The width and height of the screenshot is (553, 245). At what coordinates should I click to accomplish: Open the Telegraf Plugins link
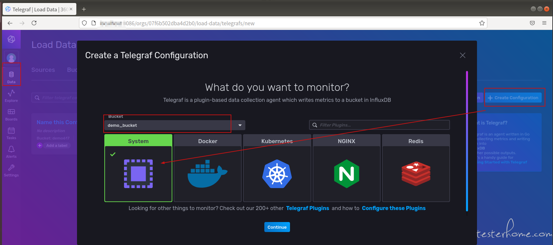pos(307,208)
